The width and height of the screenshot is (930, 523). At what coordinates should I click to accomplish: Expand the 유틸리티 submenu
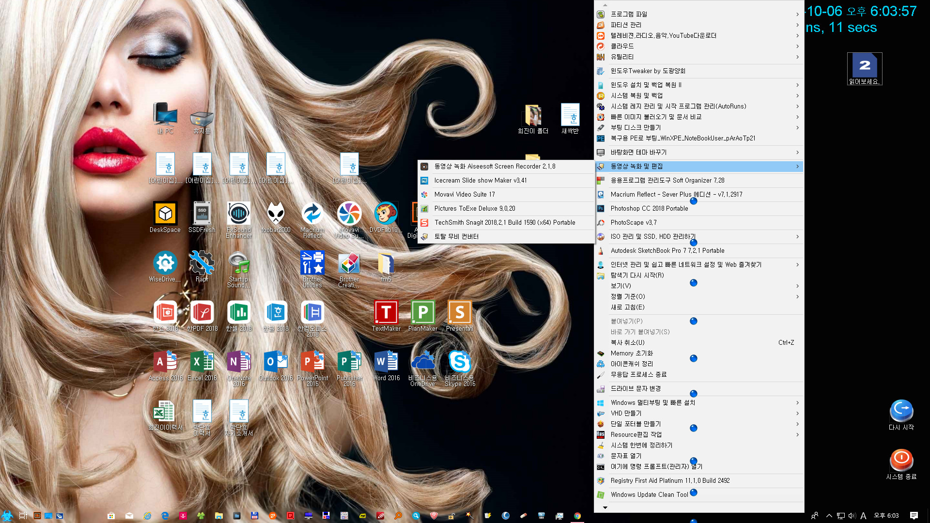(699, 57)
